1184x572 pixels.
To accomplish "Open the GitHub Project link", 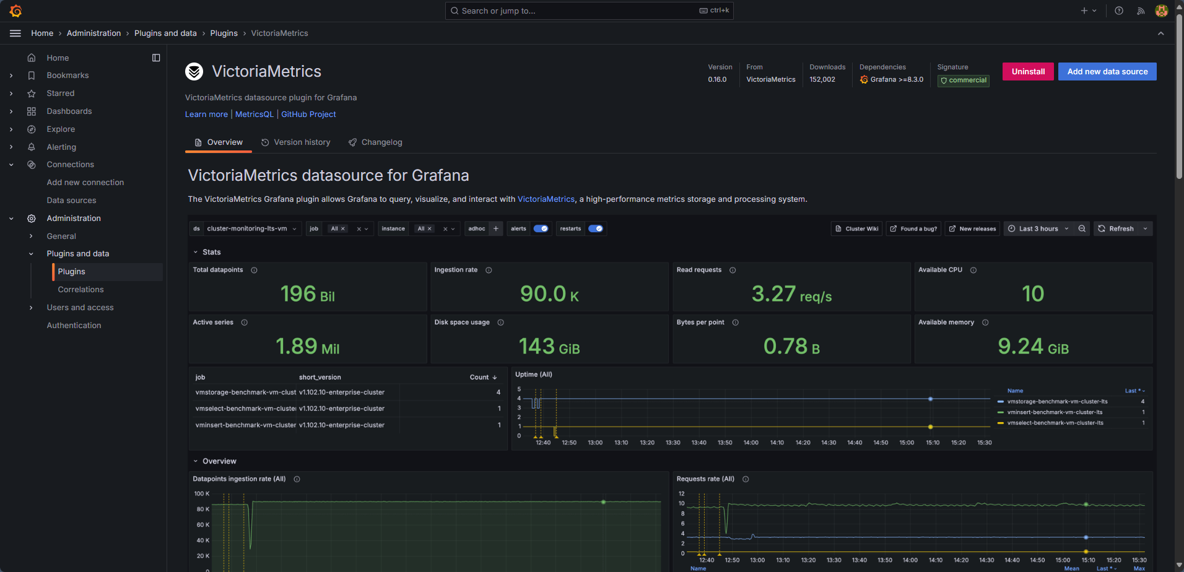I will pos(308,114).
